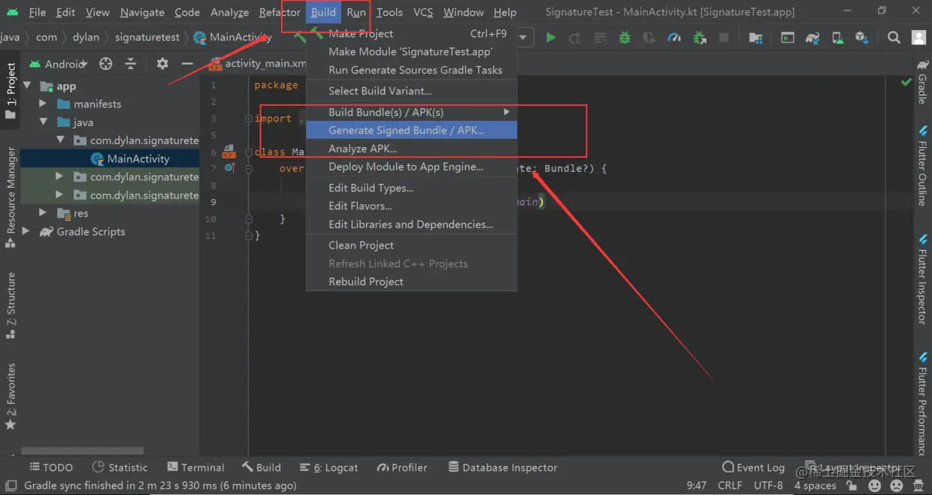Toggle the Flutter Outline tool window

(922, 164)
